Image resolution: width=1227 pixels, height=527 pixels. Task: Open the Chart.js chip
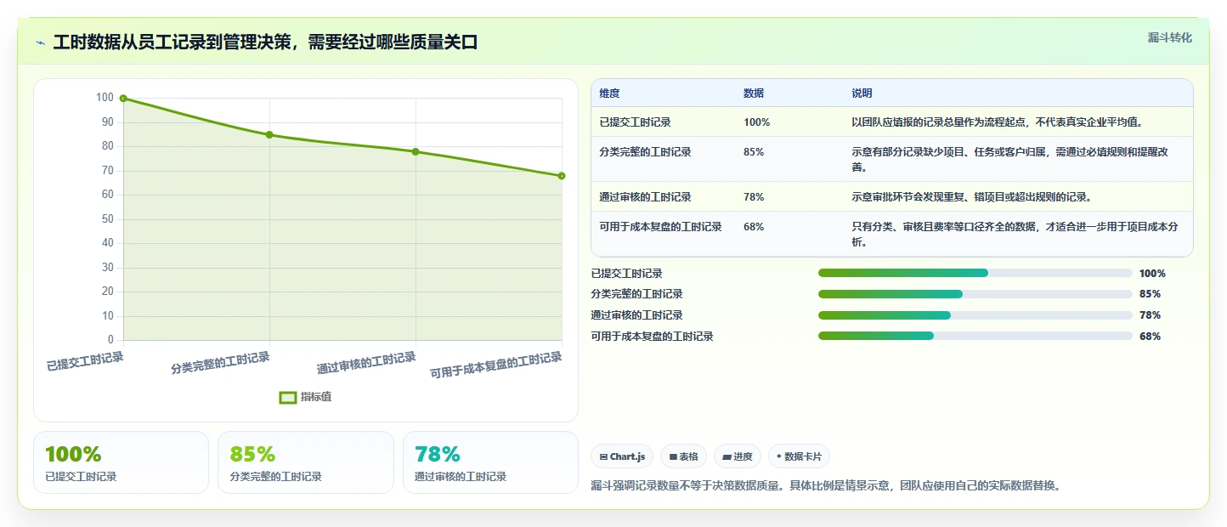pos(622,456)
